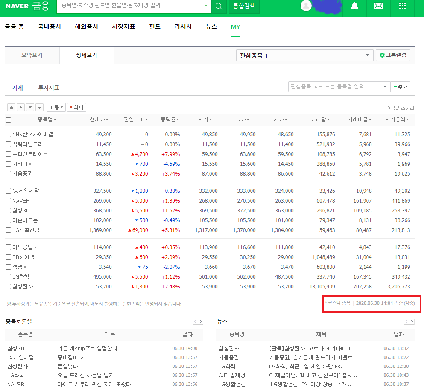Open the 이동 dropdown
This screenshot has height=391, width=424.
coord(56,107)
